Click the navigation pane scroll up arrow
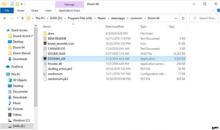The image size is (220, 130). 36,26
